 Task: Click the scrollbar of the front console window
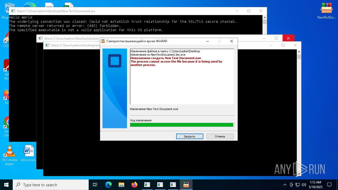tap(299, 113)
